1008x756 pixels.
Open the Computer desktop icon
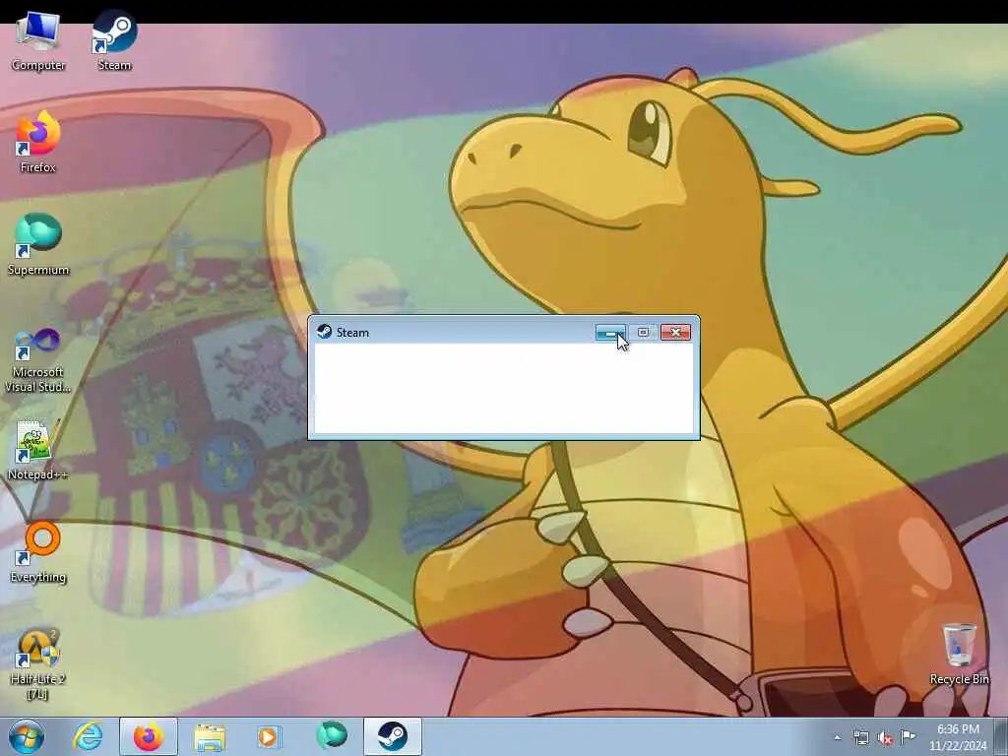pos(38,41)
